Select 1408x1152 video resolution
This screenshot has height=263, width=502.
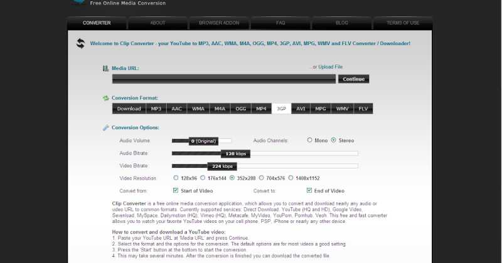click(291, 178)
